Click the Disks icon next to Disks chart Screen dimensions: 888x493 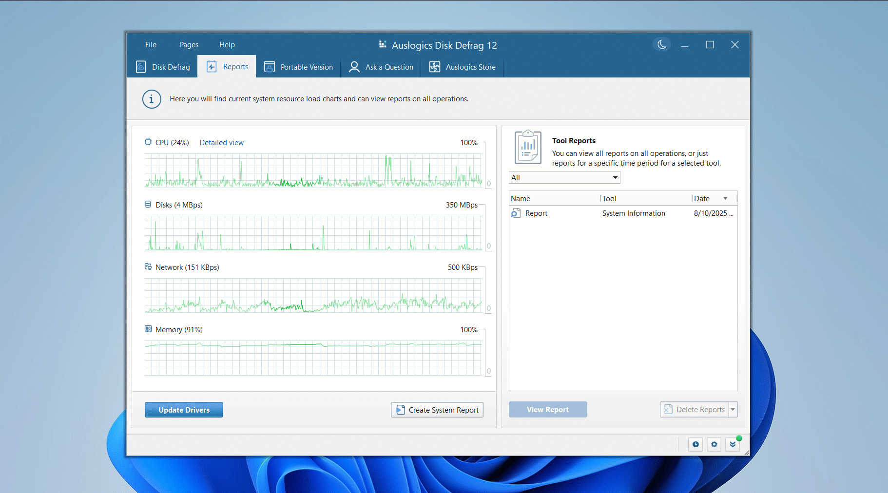[x=148, y=205]
